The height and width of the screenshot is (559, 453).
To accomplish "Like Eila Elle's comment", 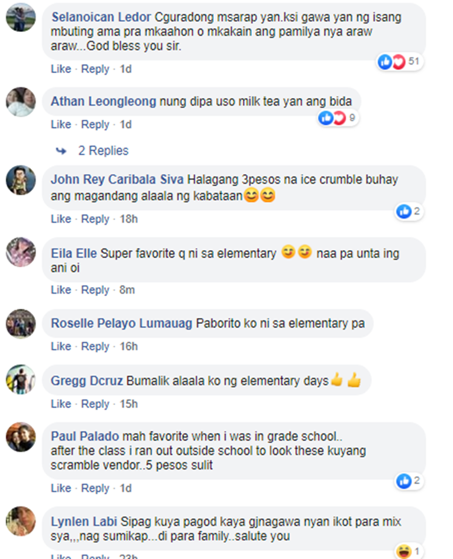I will pos(61,290).
